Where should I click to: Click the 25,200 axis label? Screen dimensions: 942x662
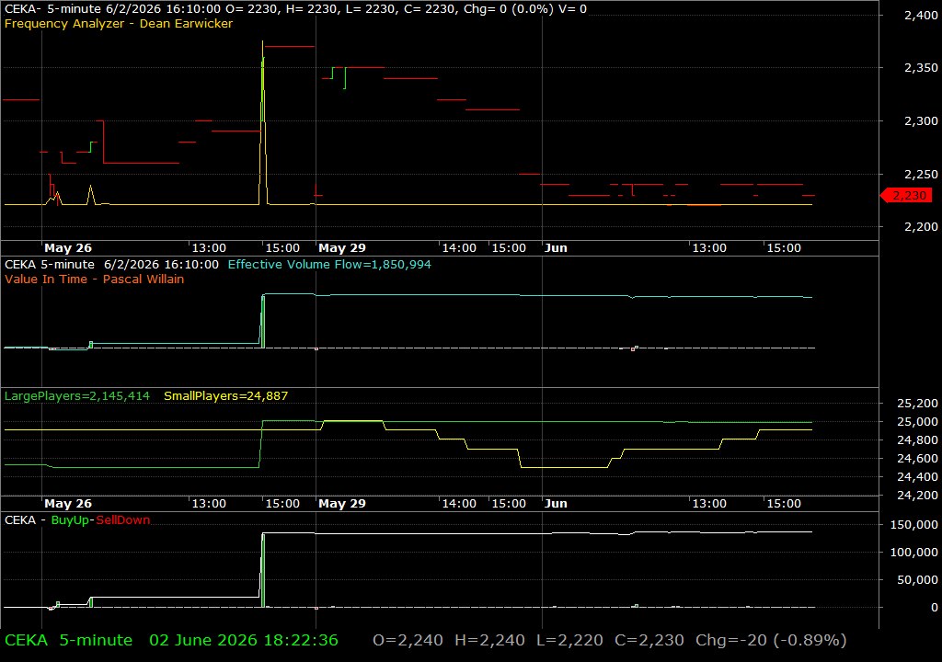coord(917,404)
